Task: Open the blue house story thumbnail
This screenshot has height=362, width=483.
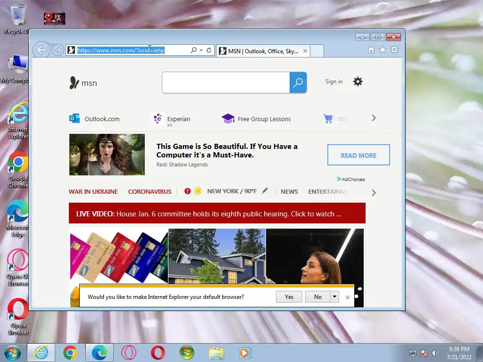Action: point(217,256)
